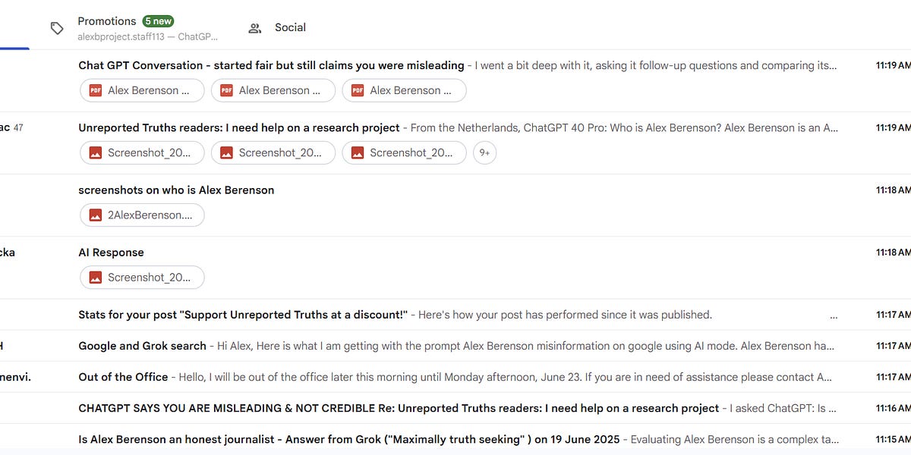Screen dimensions: 911x455
Task: Open the 2AlexBerenson attachment preview
Action: [142, 215]
